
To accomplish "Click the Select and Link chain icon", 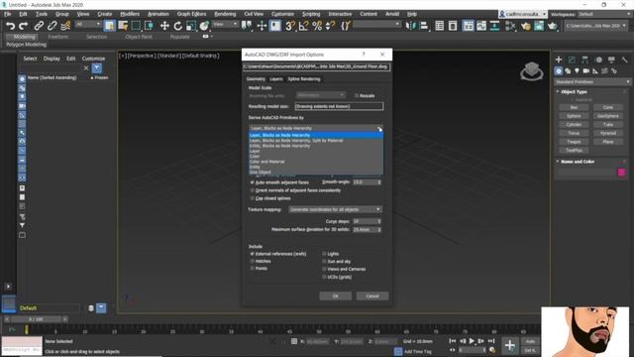I will click(39, 26).
